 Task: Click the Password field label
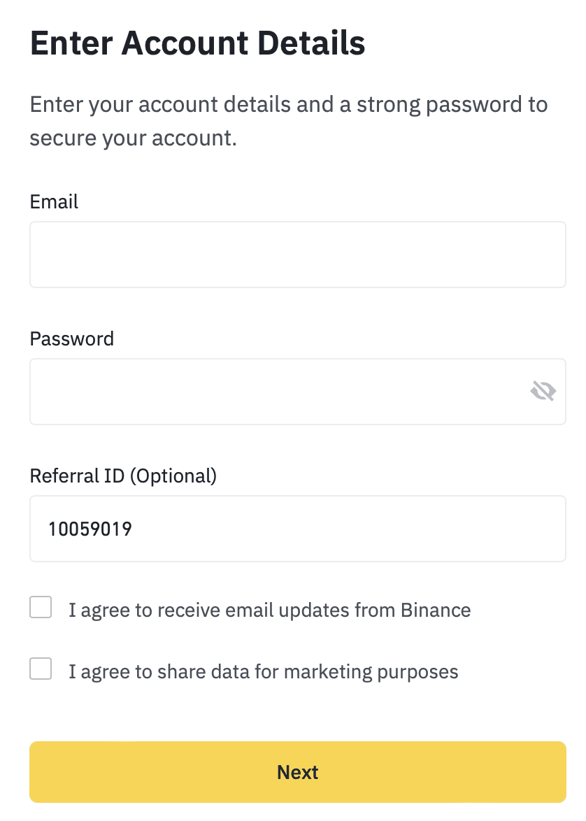[x=72, y=338]
